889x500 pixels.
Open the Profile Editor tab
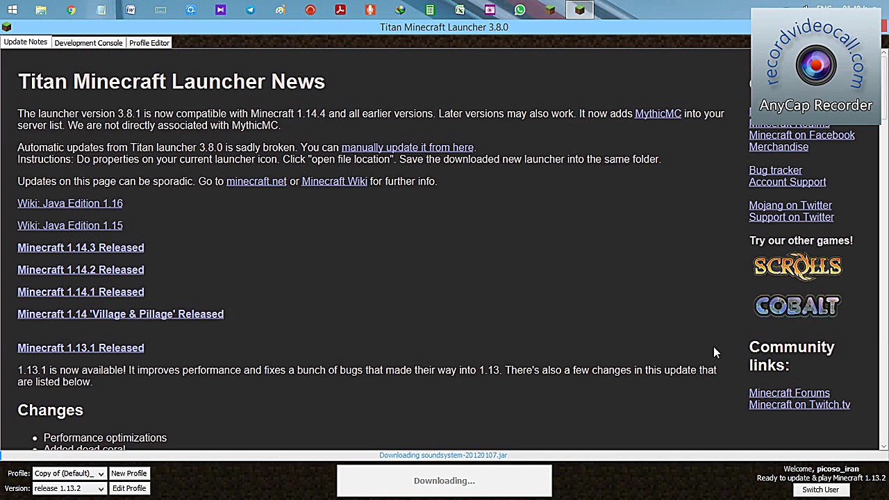coord(149,43)
